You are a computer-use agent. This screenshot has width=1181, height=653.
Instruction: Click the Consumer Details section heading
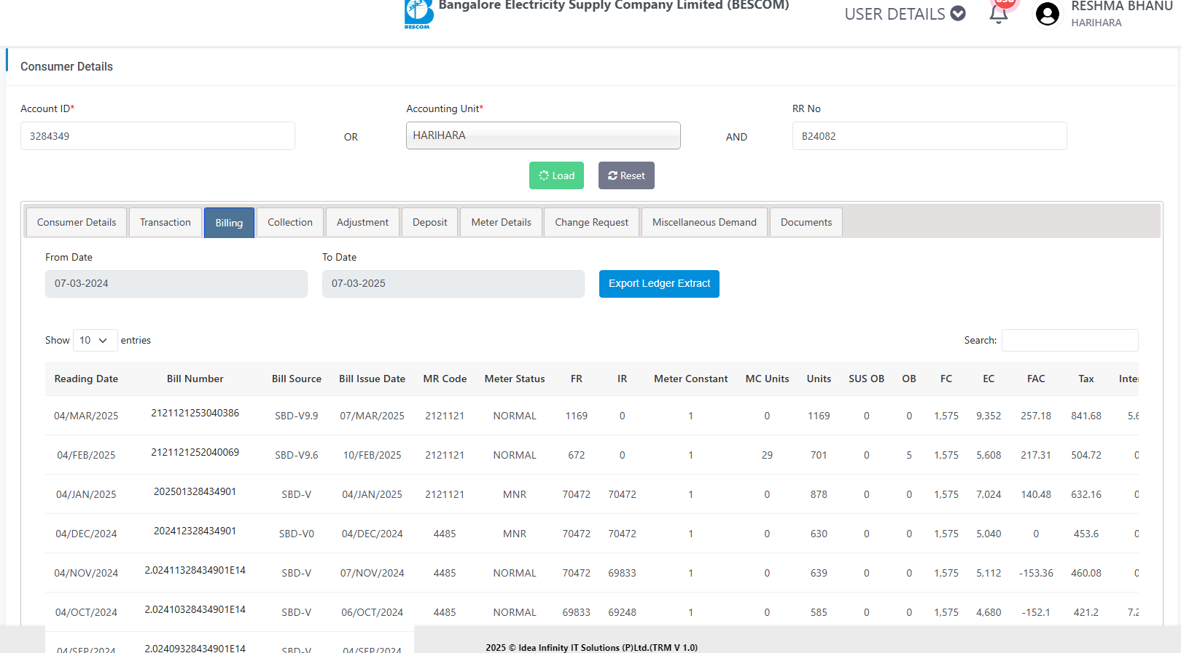(x=66, y=66)
